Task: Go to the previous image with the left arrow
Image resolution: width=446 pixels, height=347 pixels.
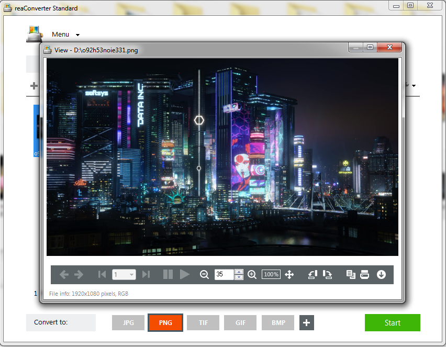Action: click(64, 274)
